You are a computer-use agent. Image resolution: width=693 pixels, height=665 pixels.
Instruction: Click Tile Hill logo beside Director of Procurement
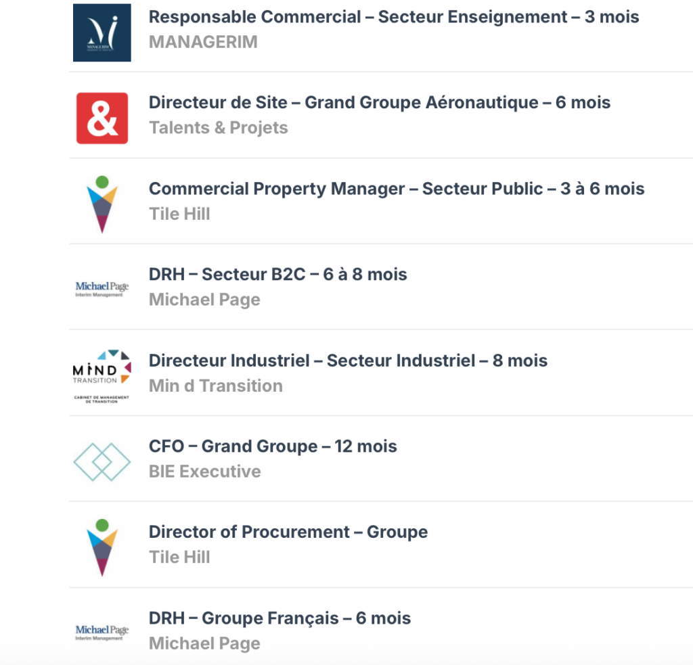(x=102, y=547)
